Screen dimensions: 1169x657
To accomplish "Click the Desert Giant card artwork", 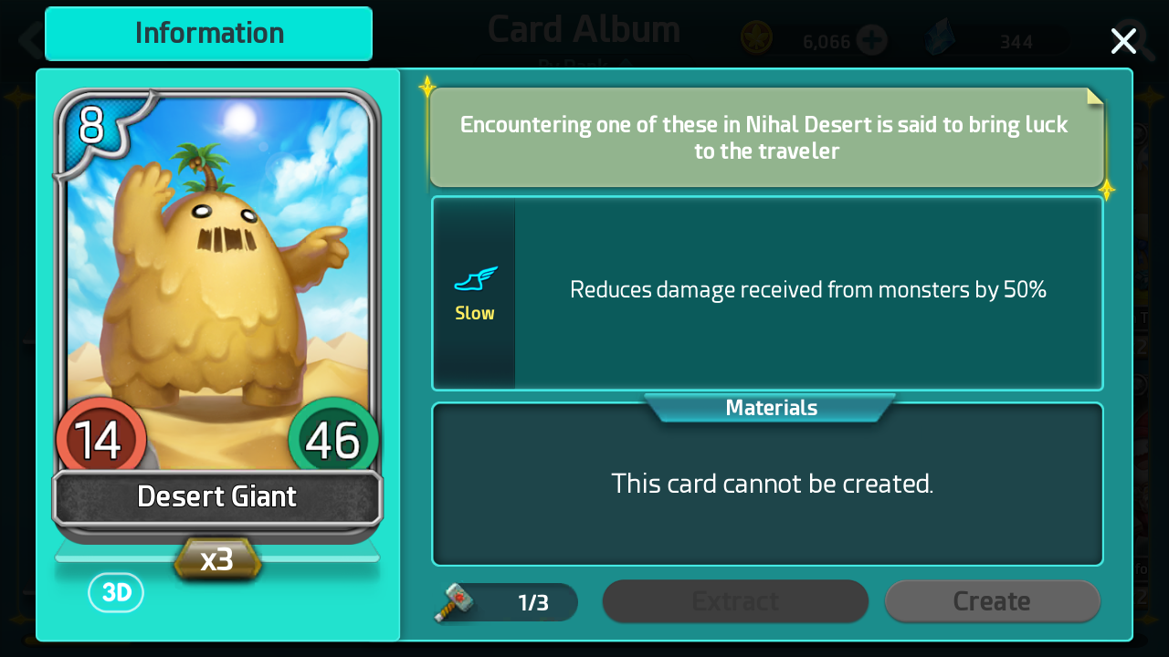I will [x=219, y=274].
